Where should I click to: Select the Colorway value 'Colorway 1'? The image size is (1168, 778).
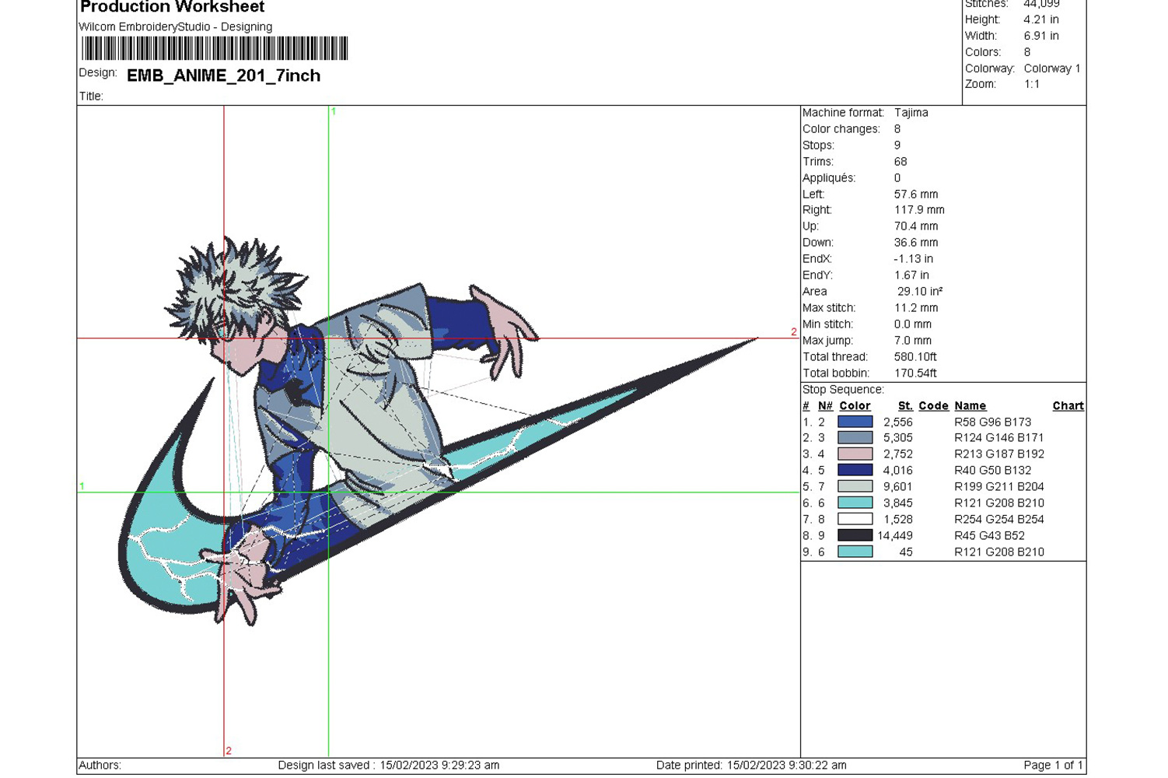coord(1052,68)
